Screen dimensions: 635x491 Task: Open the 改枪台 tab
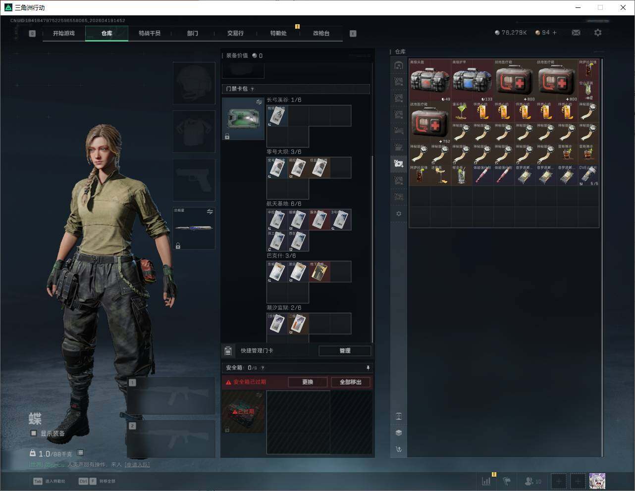pos(321,33)
